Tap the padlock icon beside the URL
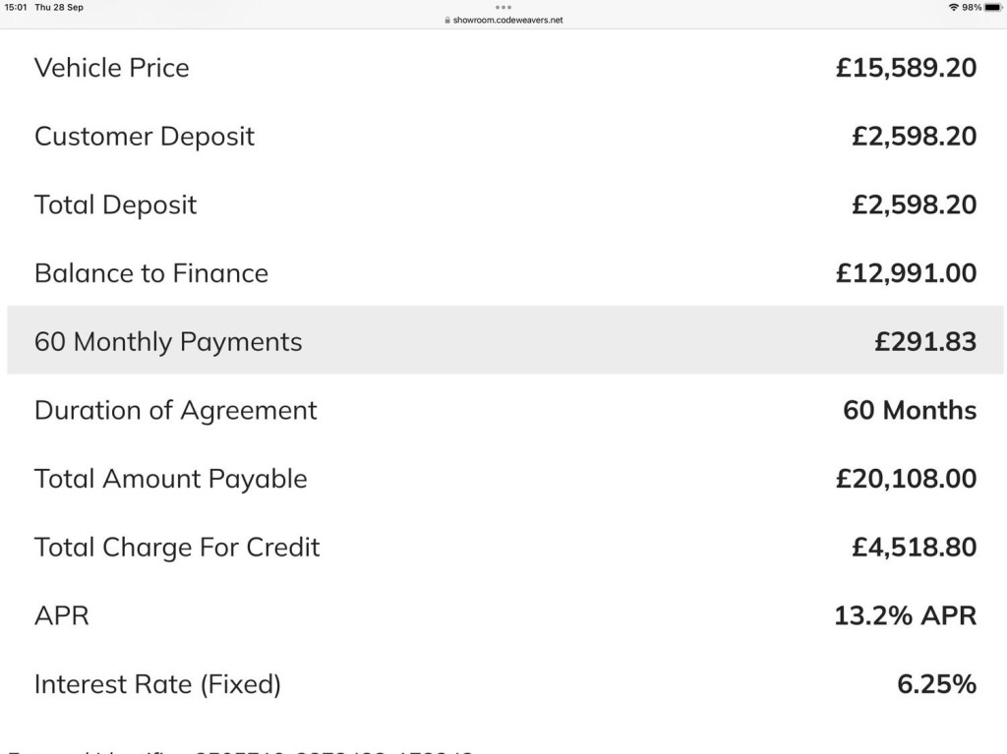This screenshot has height=754, width=1007. pyautogui.click(x=447, y=20)
